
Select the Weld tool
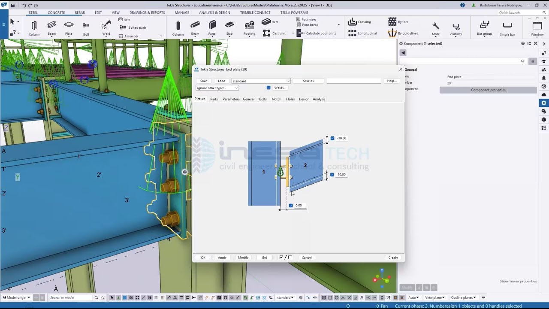tap(106, 28)
